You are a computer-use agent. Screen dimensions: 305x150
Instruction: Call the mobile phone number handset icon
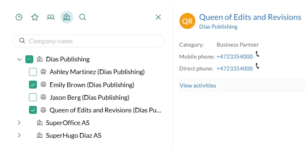(x=258, y=54)
